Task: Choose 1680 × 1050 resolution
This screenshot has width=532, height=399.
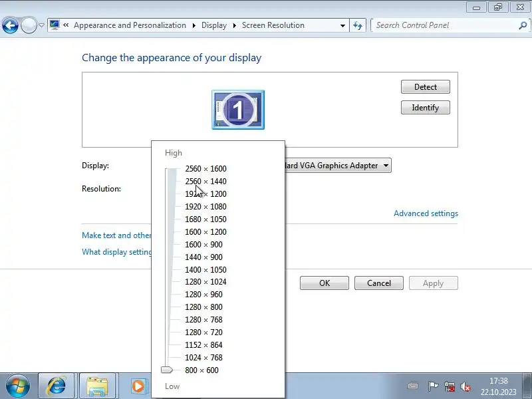Action: click(205, 219)
